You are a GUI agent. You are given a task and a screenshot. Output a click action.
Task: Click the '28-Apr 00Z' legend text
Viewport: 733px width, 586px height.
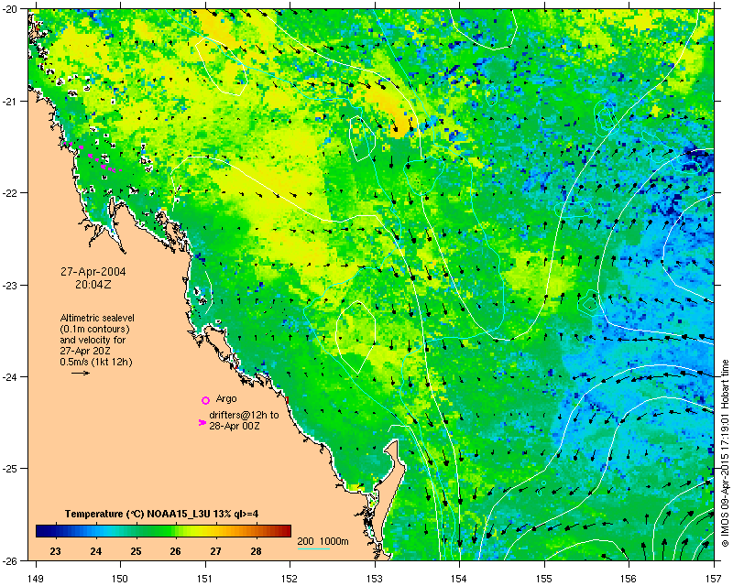pyautogui.click(x=235, y=426)
